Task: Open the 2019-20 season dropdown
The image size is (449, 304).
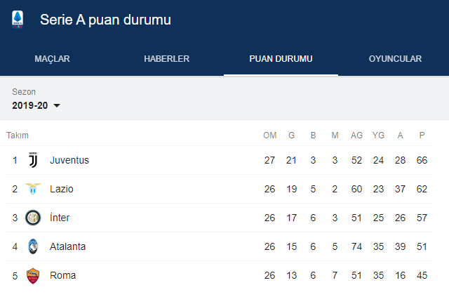Action: pyautogui.click(x=36, y=105)
